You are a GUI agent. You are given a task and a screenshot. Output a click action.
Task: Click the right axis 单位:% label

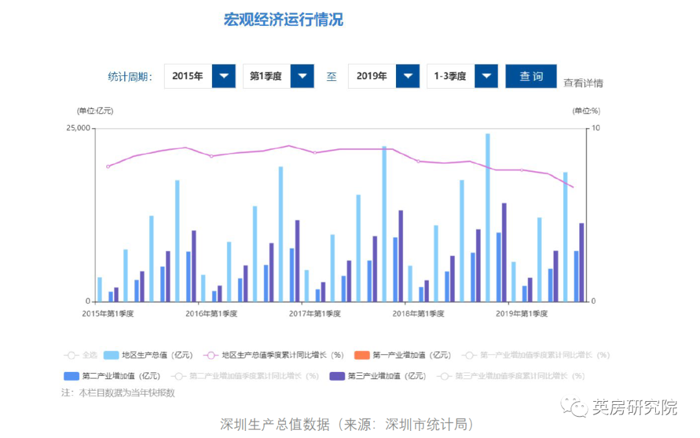coord(586,111)
